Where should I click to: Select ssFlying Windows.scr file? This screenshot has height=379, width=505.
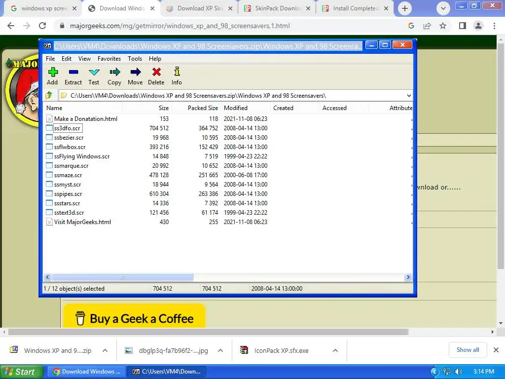coord(82,156)
